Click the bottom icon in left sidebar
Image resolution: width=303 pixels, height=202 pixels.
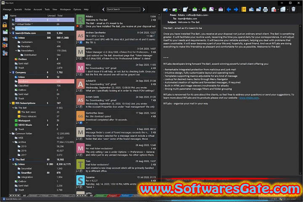[5, 53]
